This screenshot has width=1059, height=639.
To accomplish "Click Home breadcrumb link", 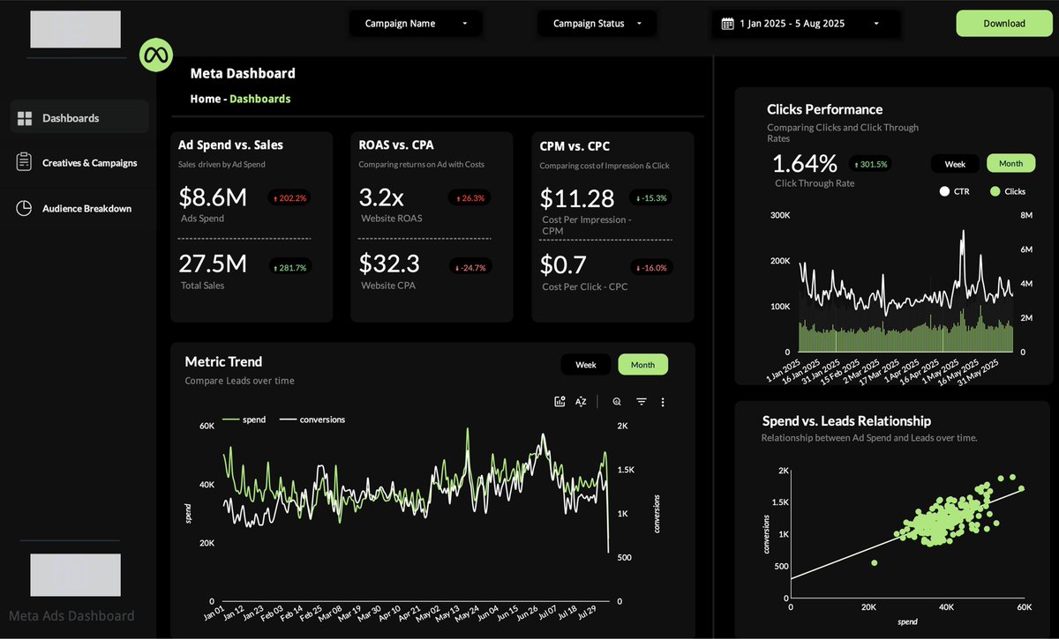I will (206, 99).
